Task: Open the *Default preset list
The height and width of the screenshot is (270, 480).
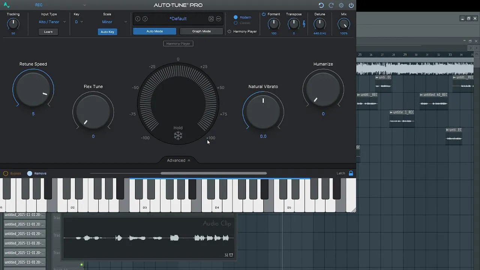Action: click(178, 19)
